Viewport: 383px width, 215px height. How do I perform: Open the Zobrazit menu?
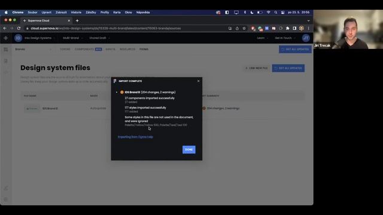pos(61,12)
